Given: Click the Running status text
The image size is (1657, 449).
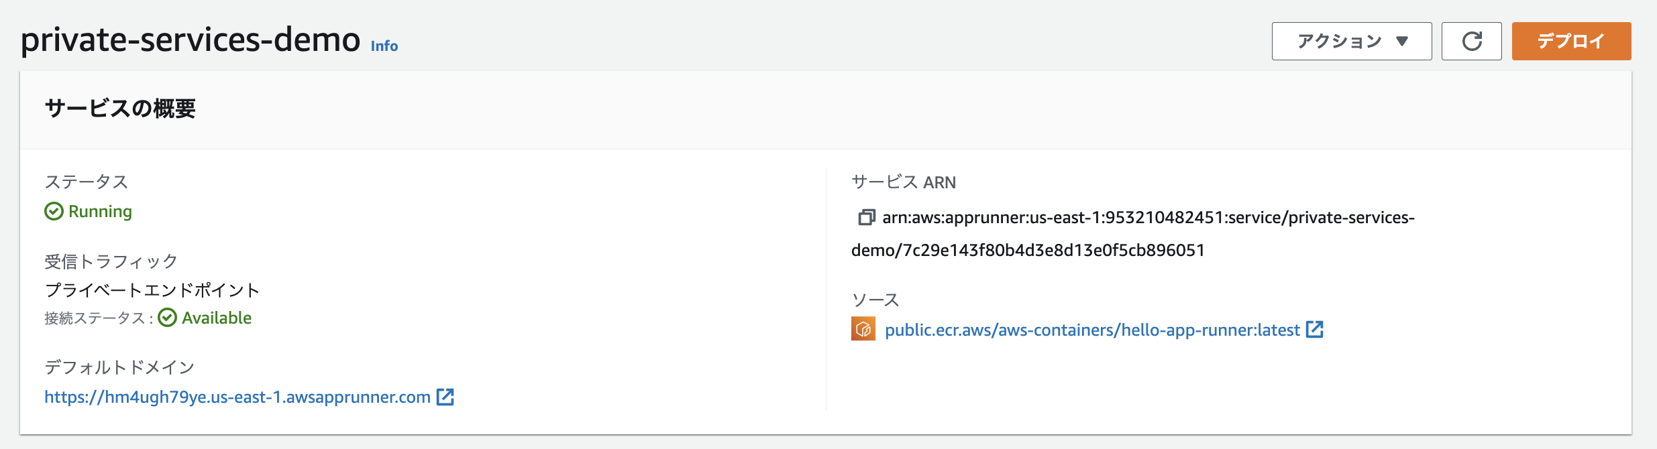Looking at the screenshot, I should click(100, 212).
